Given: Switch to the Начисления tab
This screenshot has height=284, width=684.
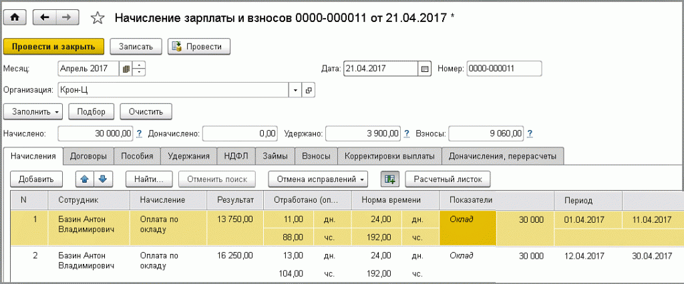Looking at the screenshot, I should (33, 156).
